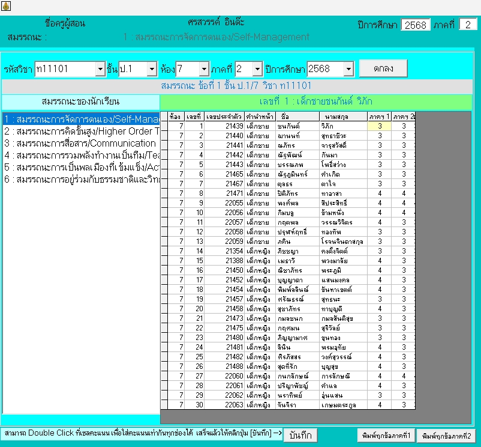Click the application icon in the title bar
The width and height of the screenshot is (481, 447).
(x=5, y=7)
